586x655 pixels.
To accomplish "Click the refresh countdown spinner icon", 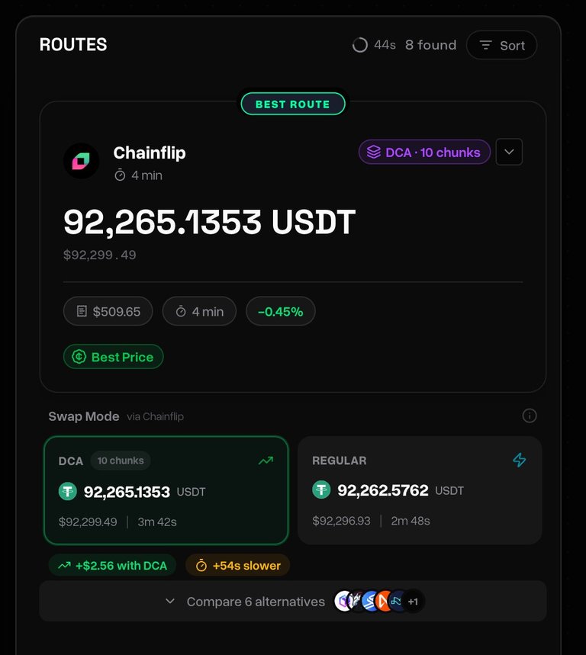I will point(360,45).
